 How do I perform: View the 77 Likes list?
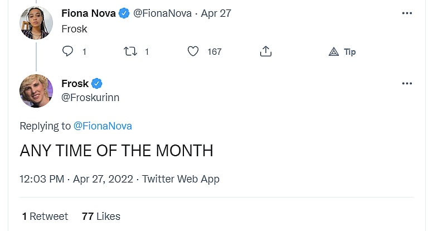coord(101,216)
